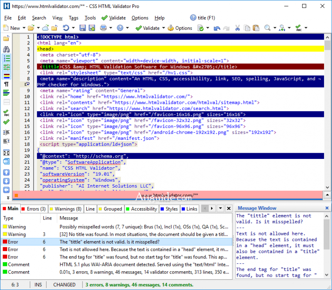The image size is (332, 290).
Task: Open the Reload dropdown arrow
Action: [x=73, y=28]
